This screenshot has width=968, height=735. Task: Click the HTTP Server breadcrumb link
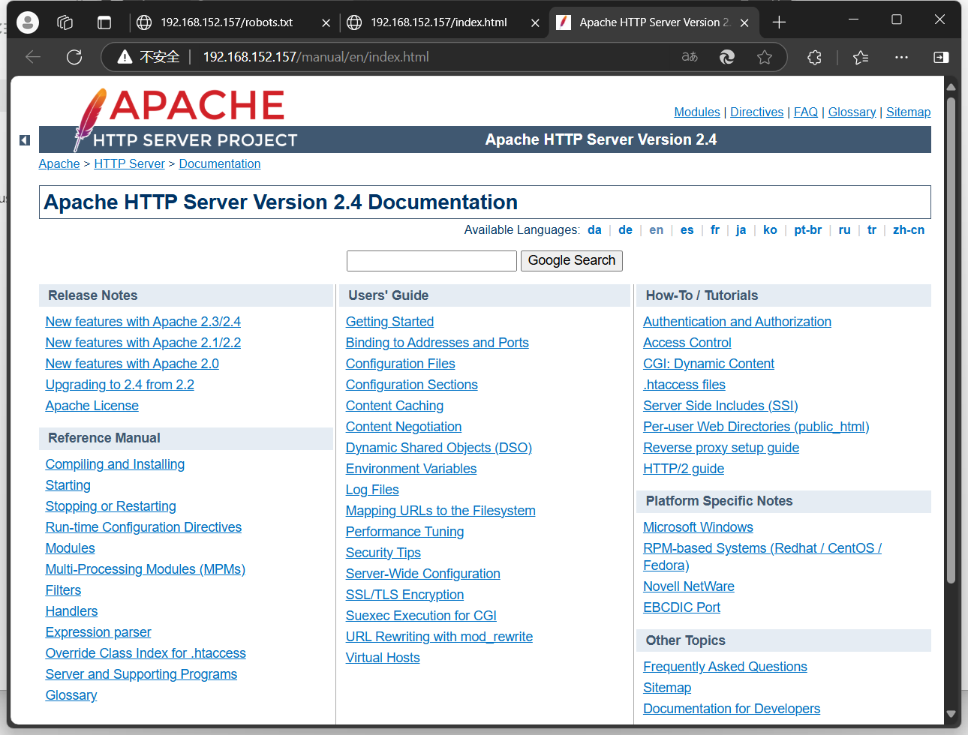[129, 163]
